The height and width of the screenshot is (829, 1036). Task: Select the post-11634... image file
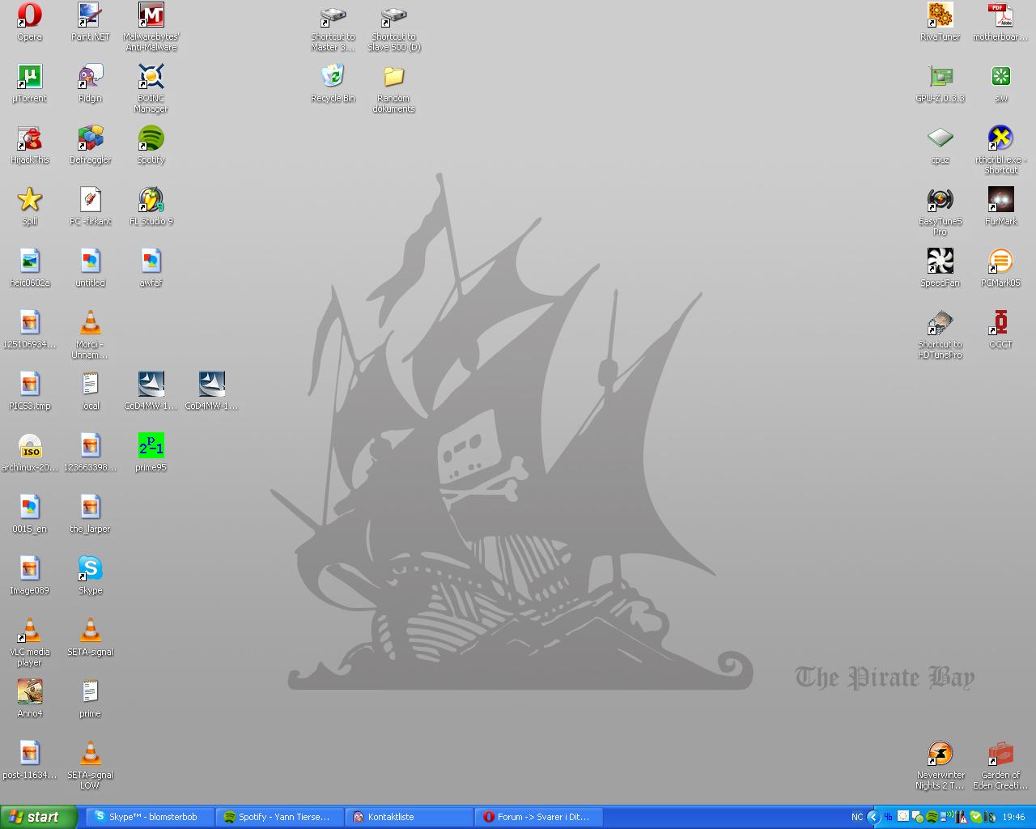pos(30,760)
